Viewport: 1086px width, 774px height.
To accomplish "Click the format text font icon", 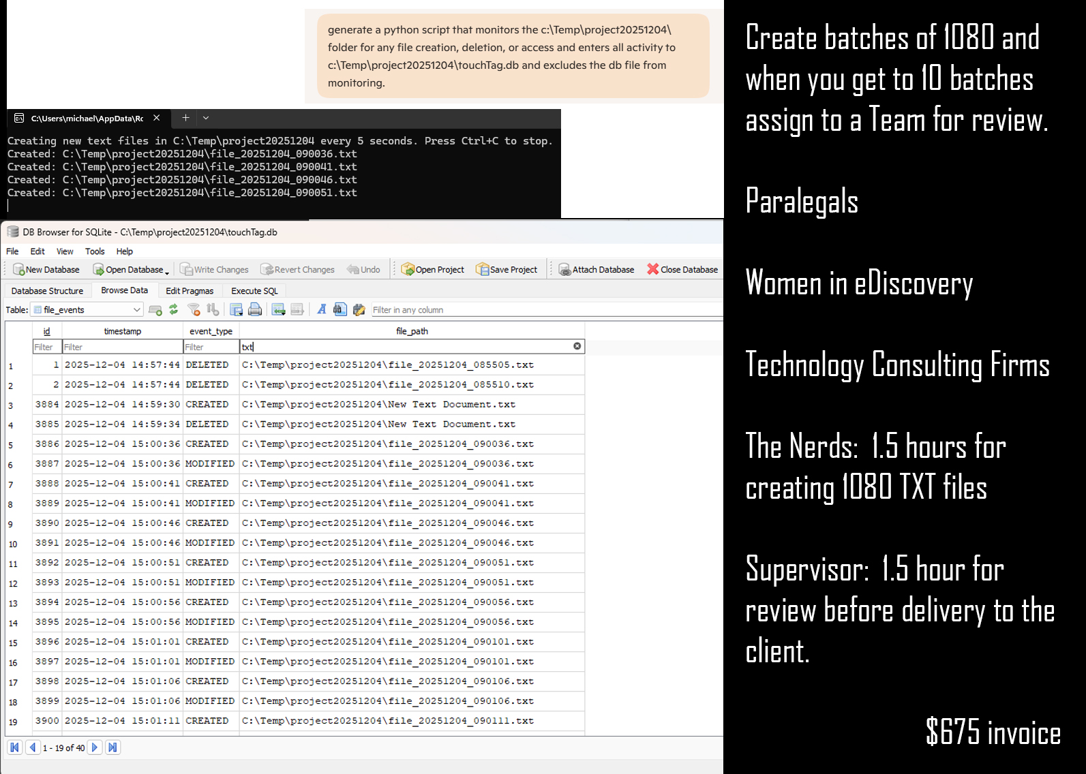I will [321, 310].
